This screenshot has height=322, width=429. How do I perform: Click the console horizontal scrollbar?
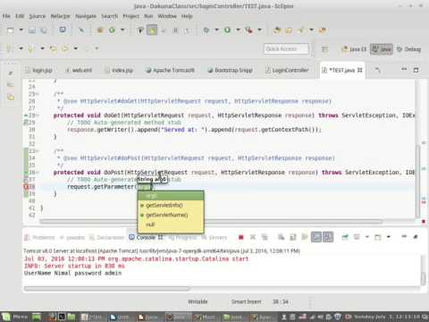coord(106,289)
